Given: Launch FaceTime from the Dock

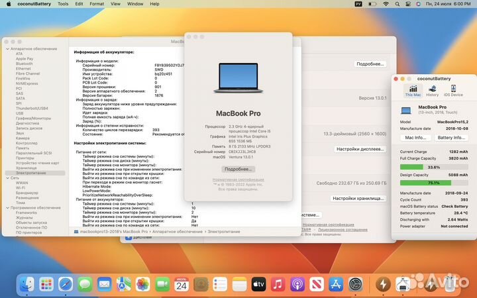Looking at the screenshot, I should click(x=162, y=285).
